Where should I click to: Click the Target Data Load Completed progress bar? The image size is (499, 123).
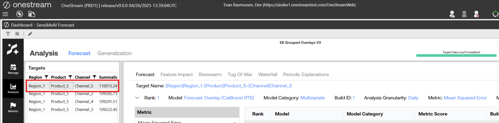[x=456, y=55]
